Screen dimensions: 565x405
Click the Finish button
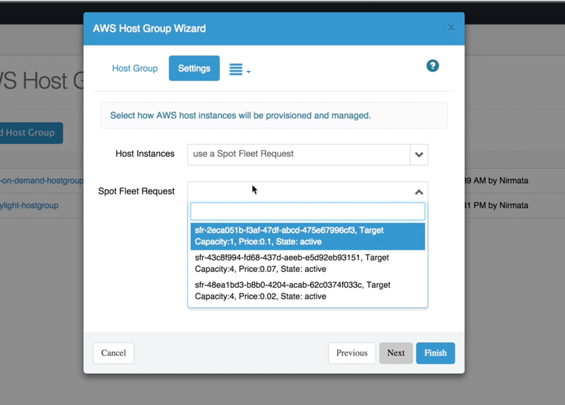point(436,352)
